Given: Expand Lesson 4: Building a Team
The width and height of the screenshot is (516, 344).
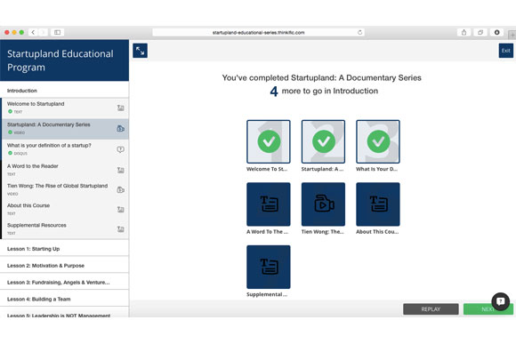Looking at the screenshot, I should tap(64, 299).
